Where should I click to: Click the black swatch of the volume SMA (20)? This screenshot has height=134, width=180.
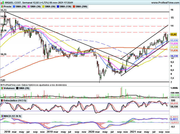(17, 88)
